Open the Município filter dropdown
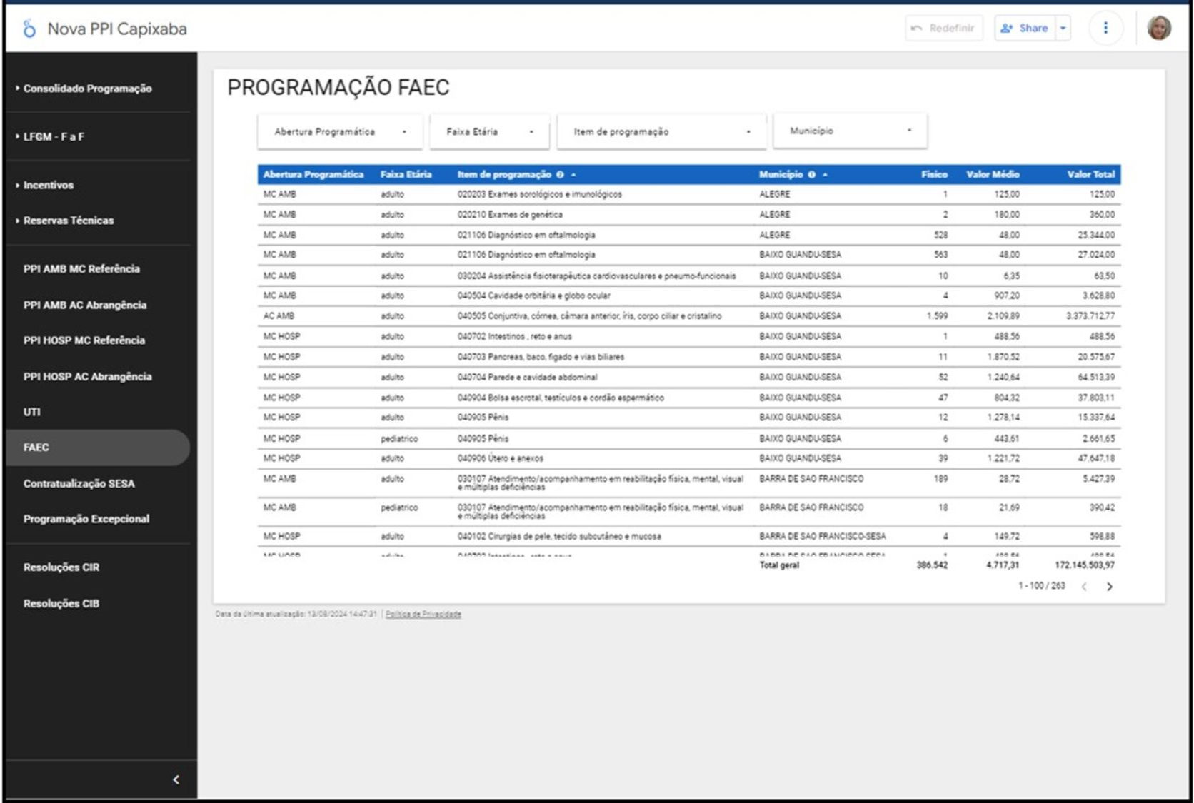Screen dimensions: 1194x803 pyautogui.click(x=850, y=131)
